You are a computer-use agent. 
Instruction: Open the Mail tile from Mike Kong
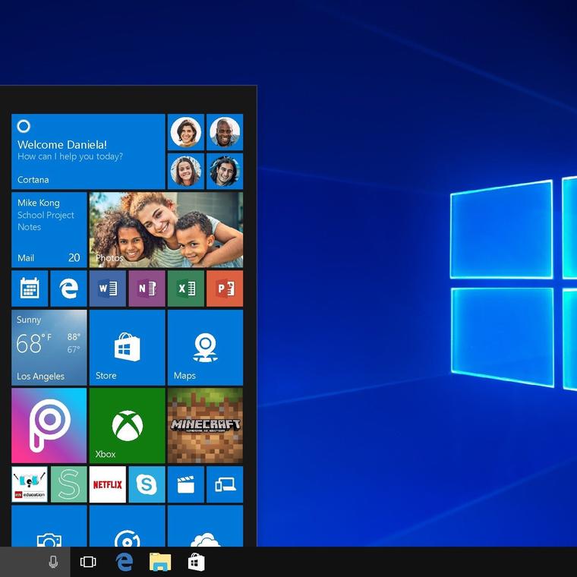(x=49, y=229)
